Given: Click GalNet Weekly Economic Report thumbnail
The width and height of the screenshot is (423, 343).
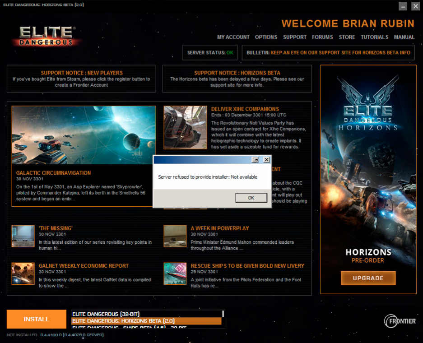Looking at the screenshot, I should [23, 273].
